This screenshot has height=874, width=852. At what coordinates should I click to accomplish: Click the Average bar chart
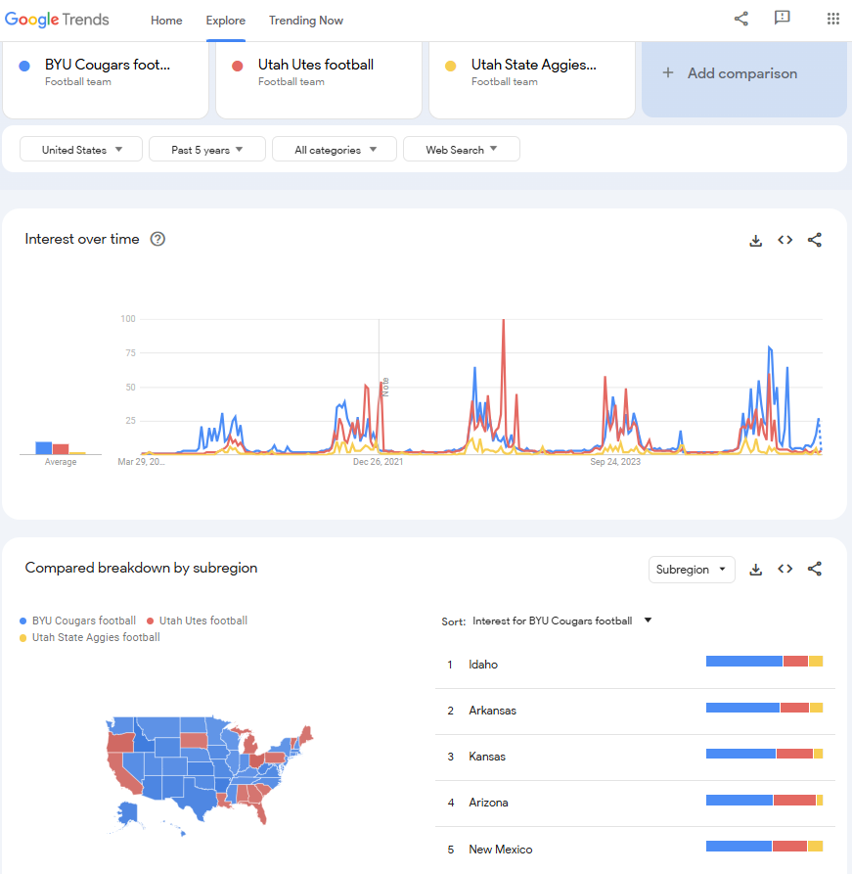61,447
